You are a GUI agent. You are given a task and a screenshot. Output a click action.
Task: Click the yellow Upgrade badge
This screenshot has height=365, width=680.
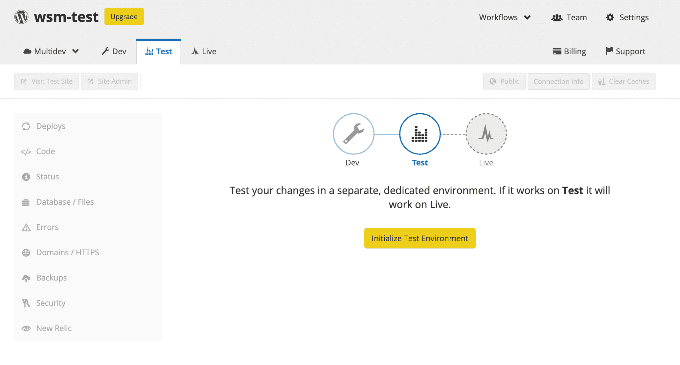click(x=124, y=16)
